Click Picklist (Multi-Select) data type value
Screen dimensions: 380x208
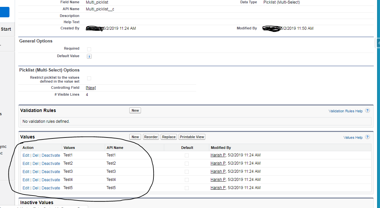(282, 2)
